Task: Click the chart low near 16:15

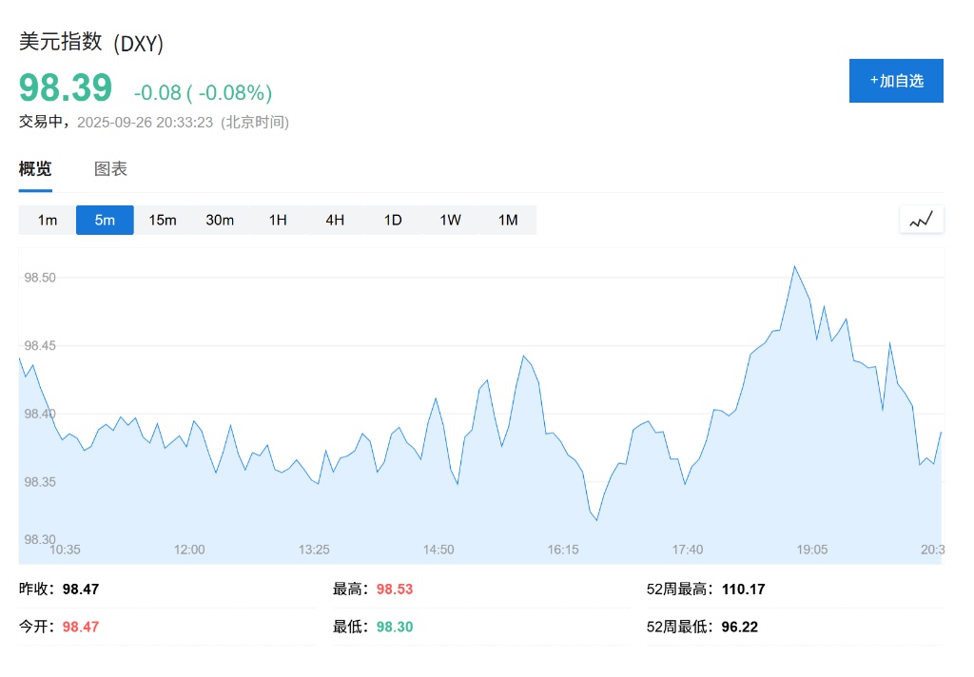Action: (x=596, y=519)
